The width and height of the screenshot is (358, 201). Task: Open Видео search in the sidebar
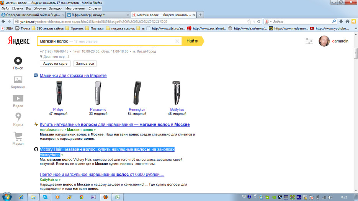click(18, 98)
